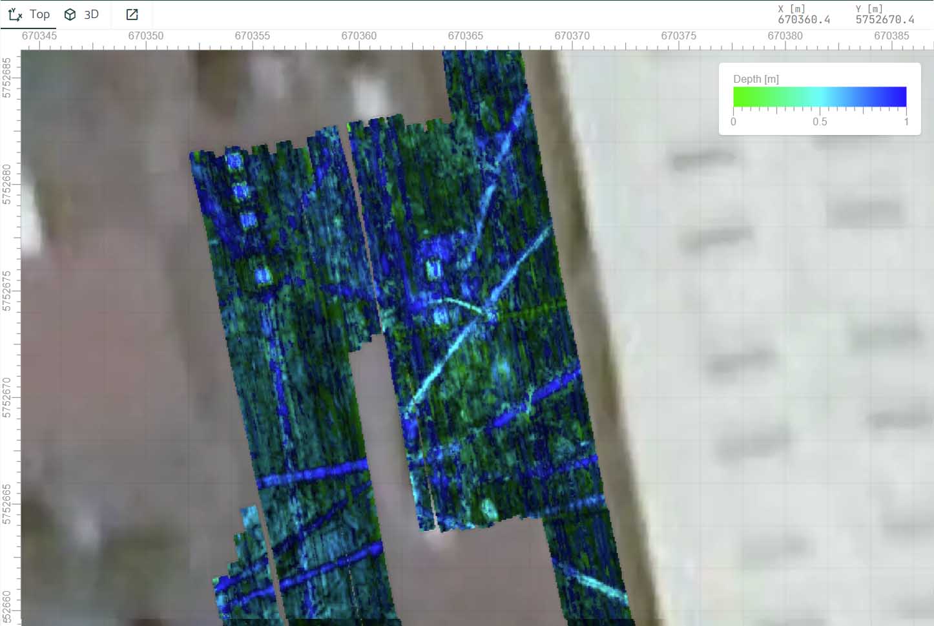
Task: Click the 670380 label on horizontal ruler
Action: click(x=785, y=36)
